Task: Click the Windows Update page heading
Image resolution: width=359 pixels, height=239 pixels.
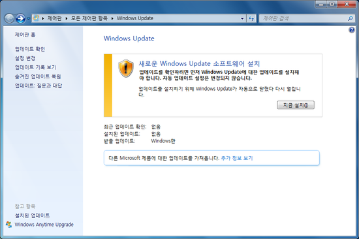Action: [129, 39]
